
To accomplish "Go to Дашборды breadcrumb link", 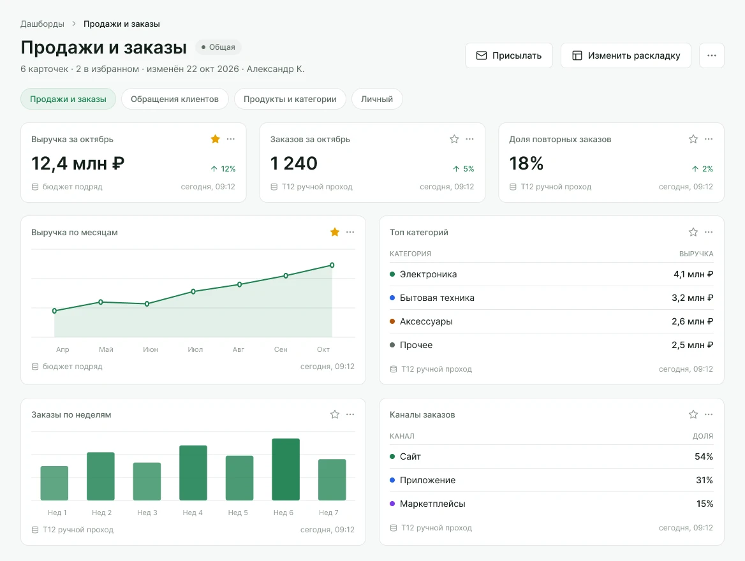I will click(x=42, y=24).
